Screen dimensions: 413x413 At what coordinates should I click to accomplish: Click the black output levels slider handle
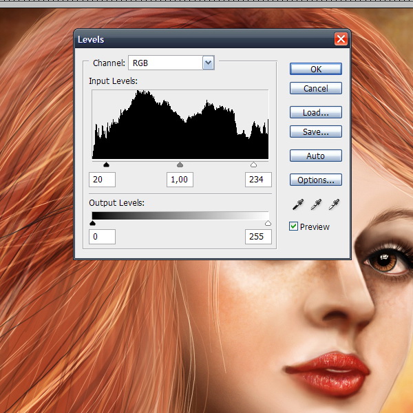pyautogui.click(x=92, y=223)
